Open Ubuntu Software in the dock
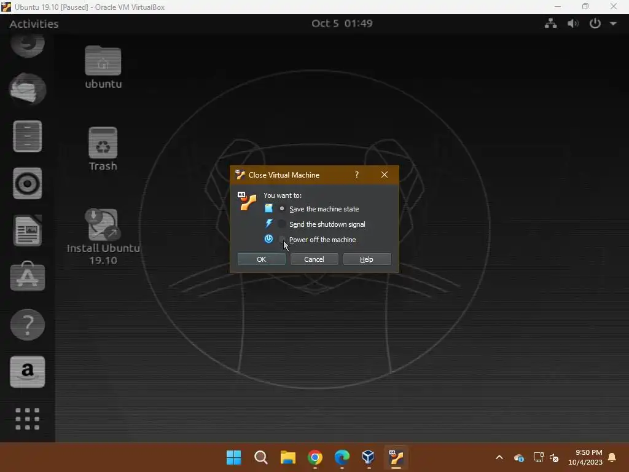This screenshot has width=629, height=472. click(27, 277)
